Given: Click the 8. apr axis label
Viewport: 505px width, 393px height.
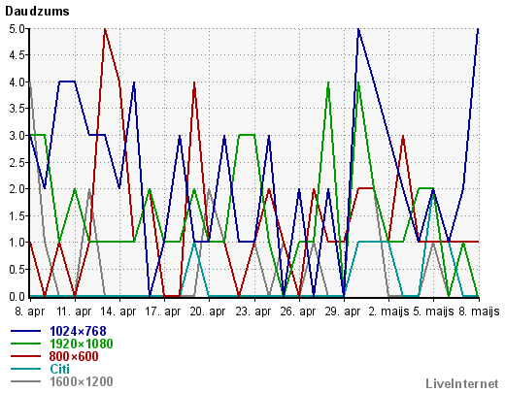Looking at the screenshot, I should coord(30,311).
